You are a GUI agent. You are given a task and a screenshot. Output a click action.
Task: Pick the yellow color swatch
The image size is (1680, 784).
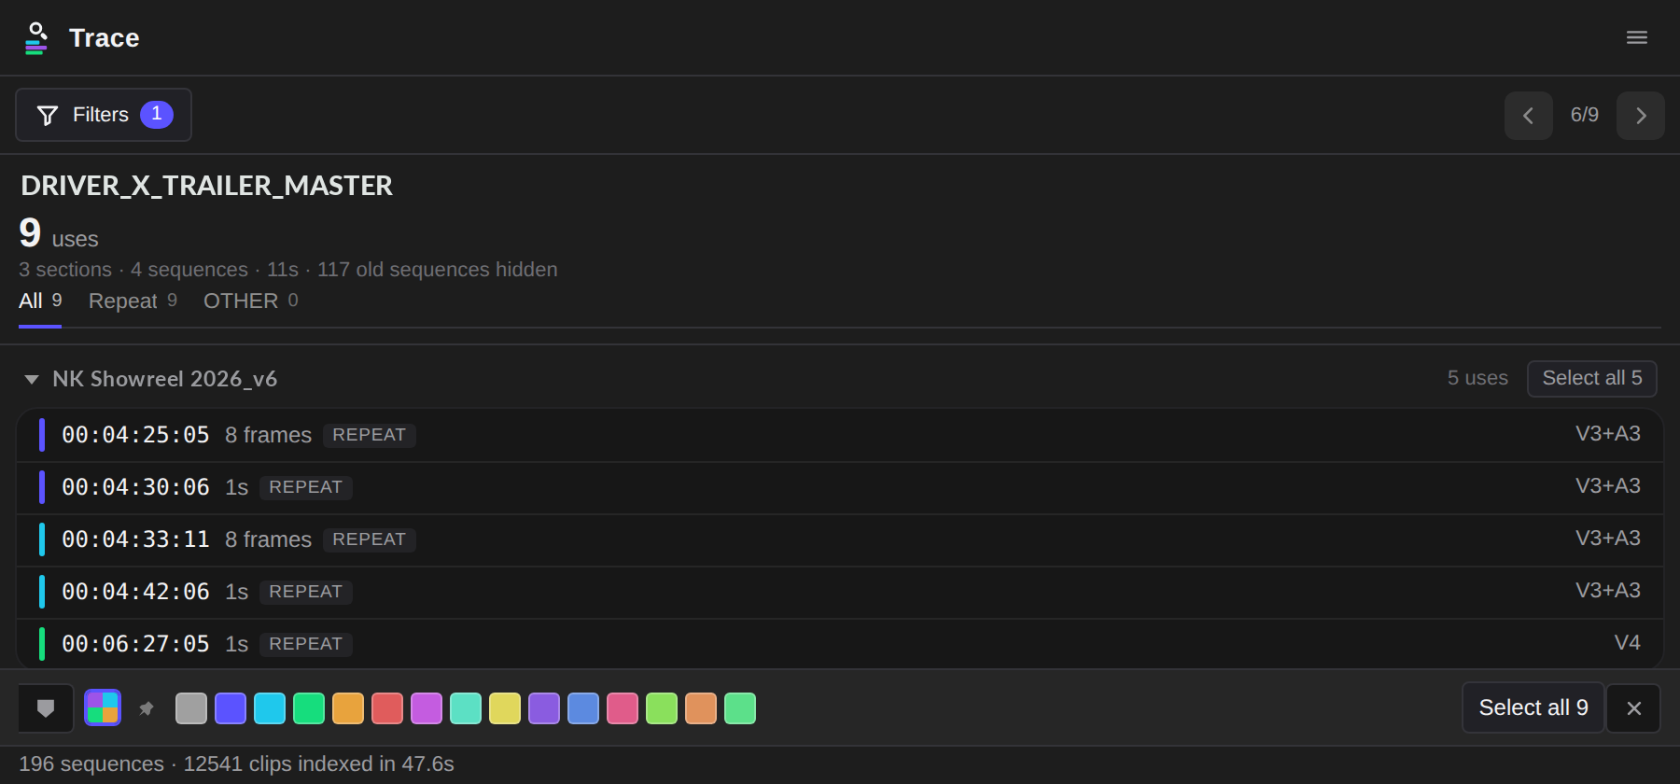click(505, 708)
